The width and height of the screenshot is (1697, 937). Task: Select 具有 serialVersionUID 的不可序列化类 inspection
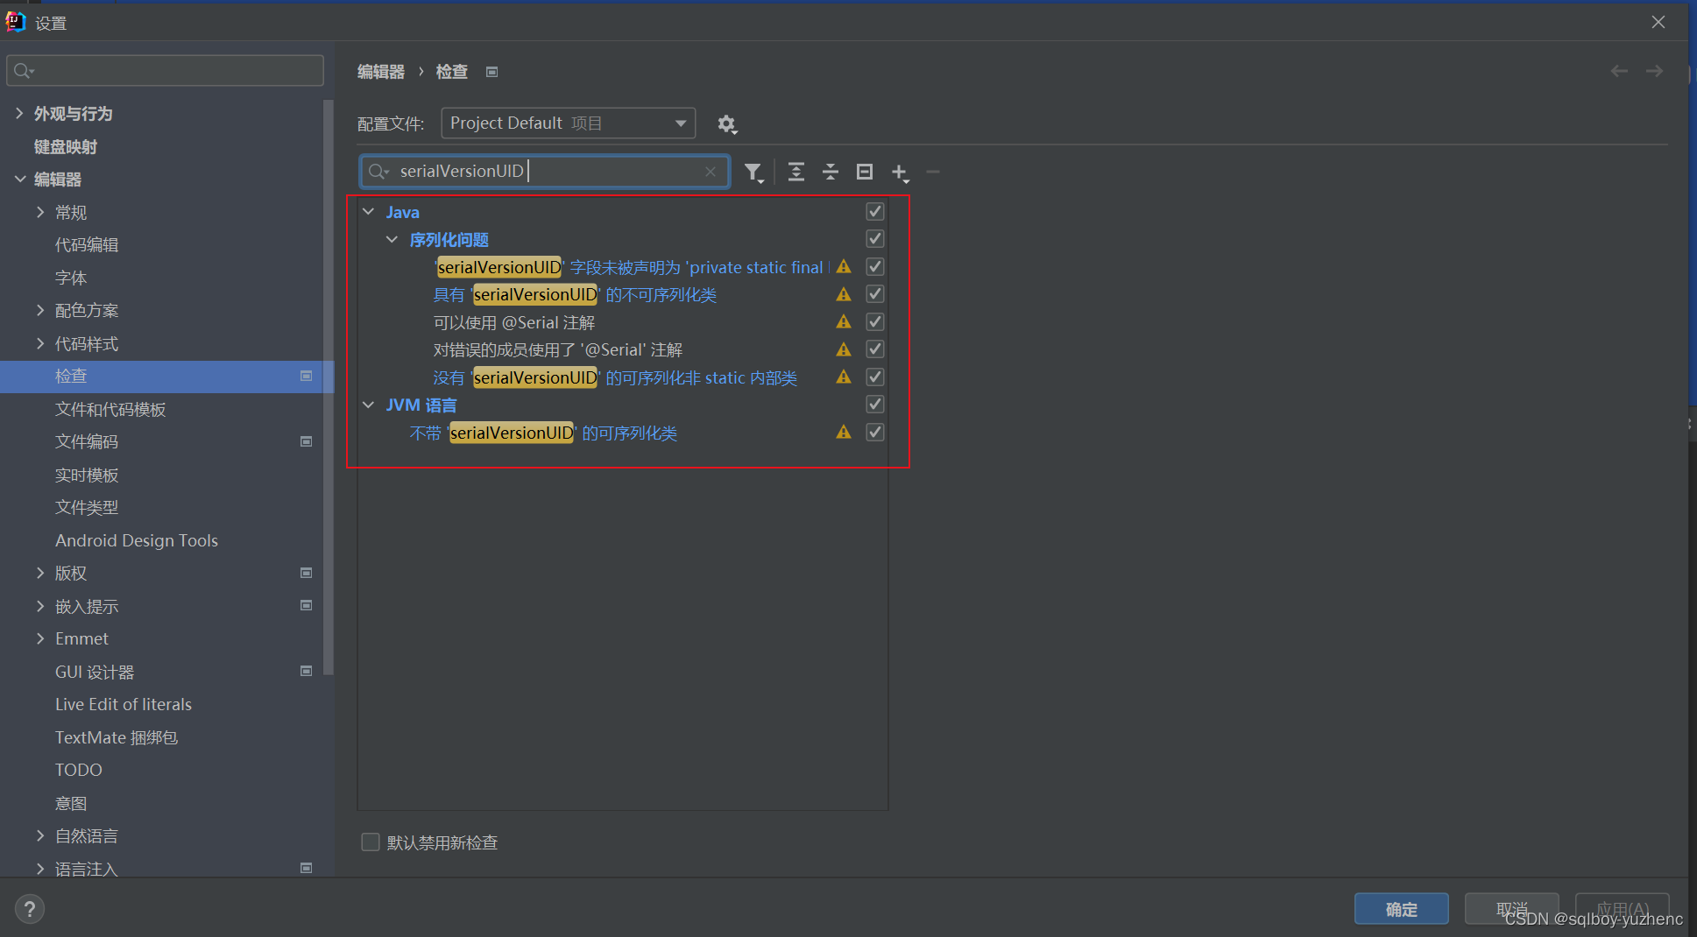coord(575,294)
